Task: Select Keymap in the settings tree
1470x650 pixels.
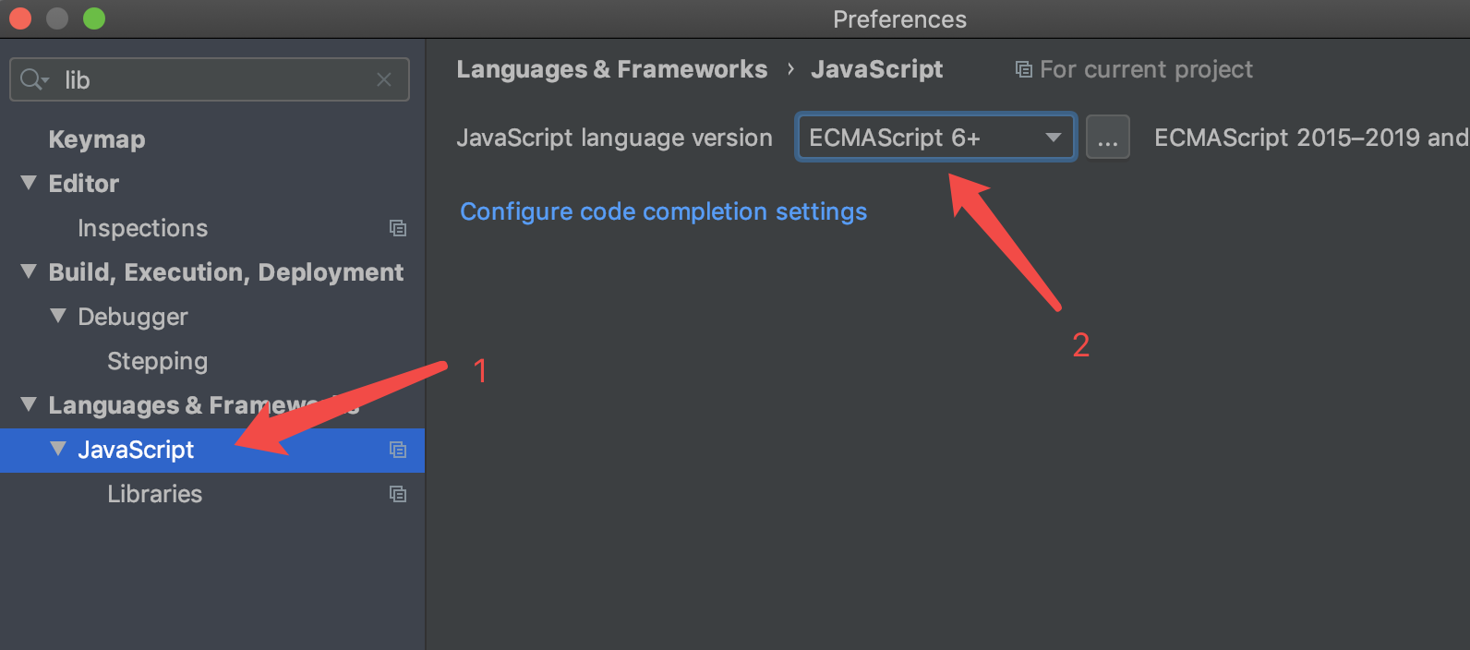Action: [97, 139]
